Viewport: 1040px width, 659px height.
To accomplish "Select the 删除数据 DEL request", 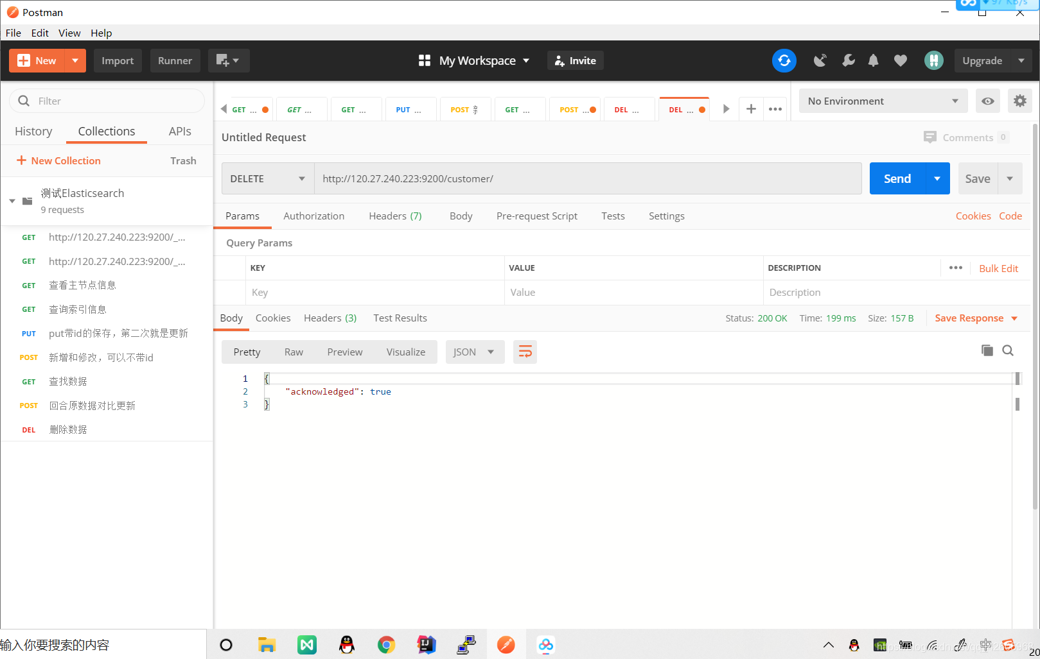I will click(x=107, y=430).
